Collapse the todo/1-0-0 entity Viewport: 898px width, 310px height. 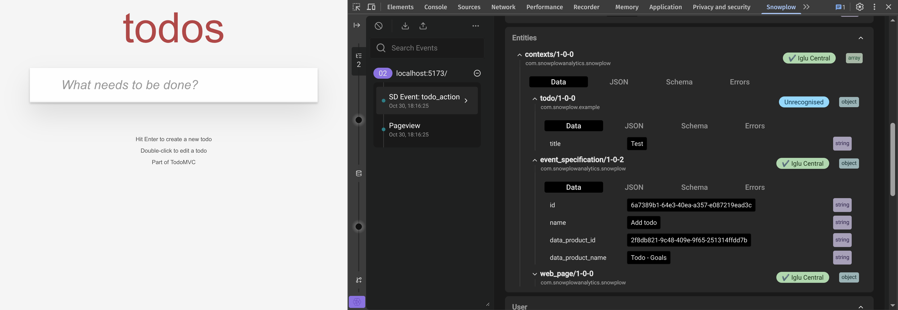pyautogui.click(x=535, y=99)
